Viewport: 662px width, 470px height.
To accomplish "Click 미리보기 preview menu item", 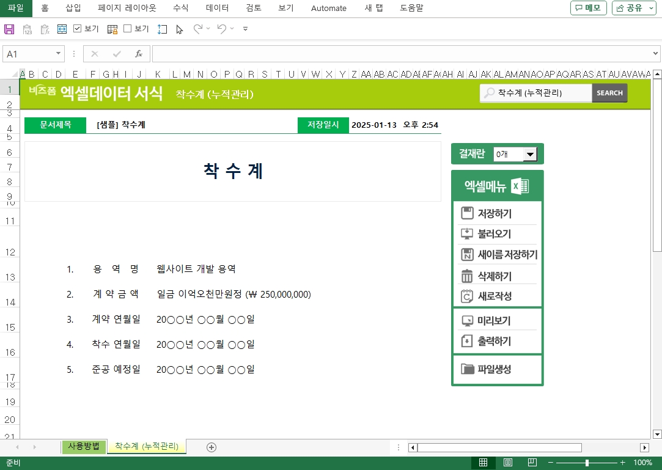I will tap(497, 320).
